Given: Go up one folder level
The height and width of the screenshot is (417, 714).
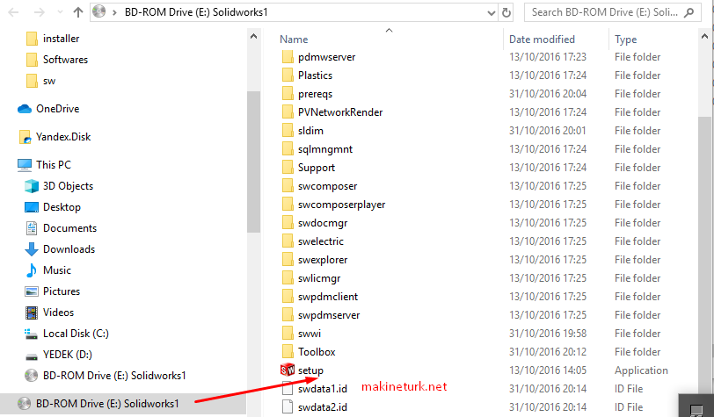Looking at the screenshot, I should (x=78, y=12).
